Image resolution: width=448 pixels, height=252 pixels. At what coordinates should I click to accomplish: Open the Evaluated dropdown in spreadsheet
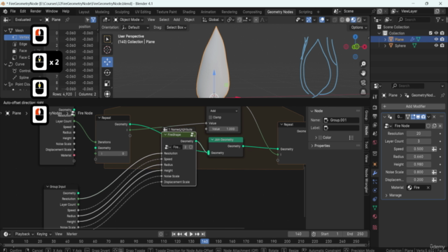tap(28, 20)
